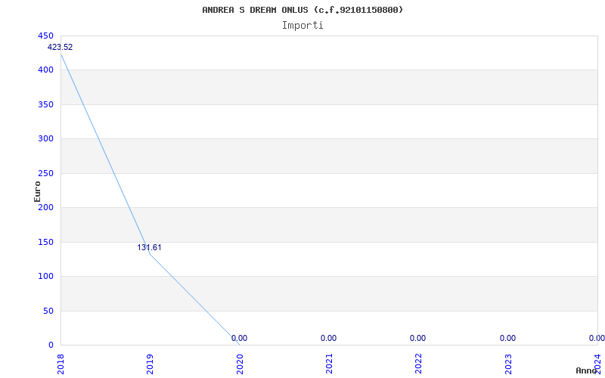The width and height of the screenshot is (605, 378).
Task: Click the 2019 x-axis year label
Action: click(x=150, y=364)
